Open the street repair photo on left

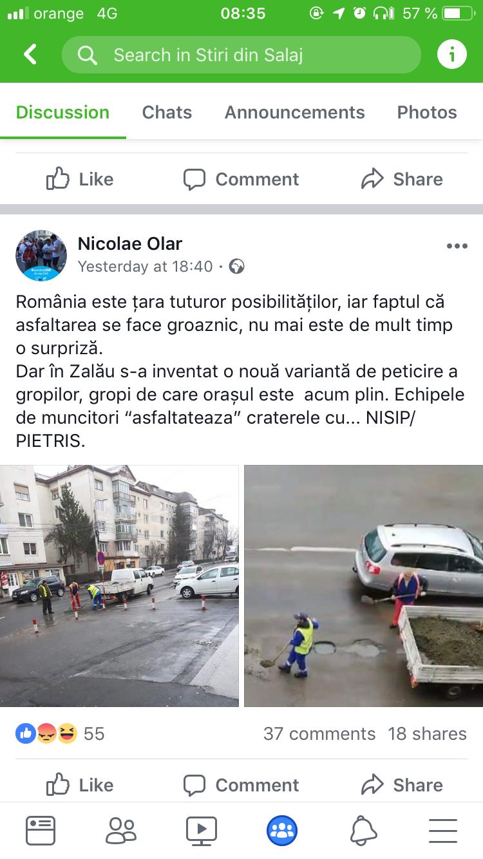tap(119, 586)
